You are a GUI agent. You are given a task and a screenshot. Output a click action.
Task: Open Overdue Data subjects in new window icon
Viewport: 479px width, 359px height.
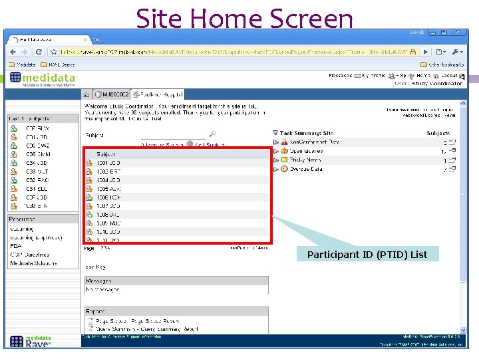452,169
